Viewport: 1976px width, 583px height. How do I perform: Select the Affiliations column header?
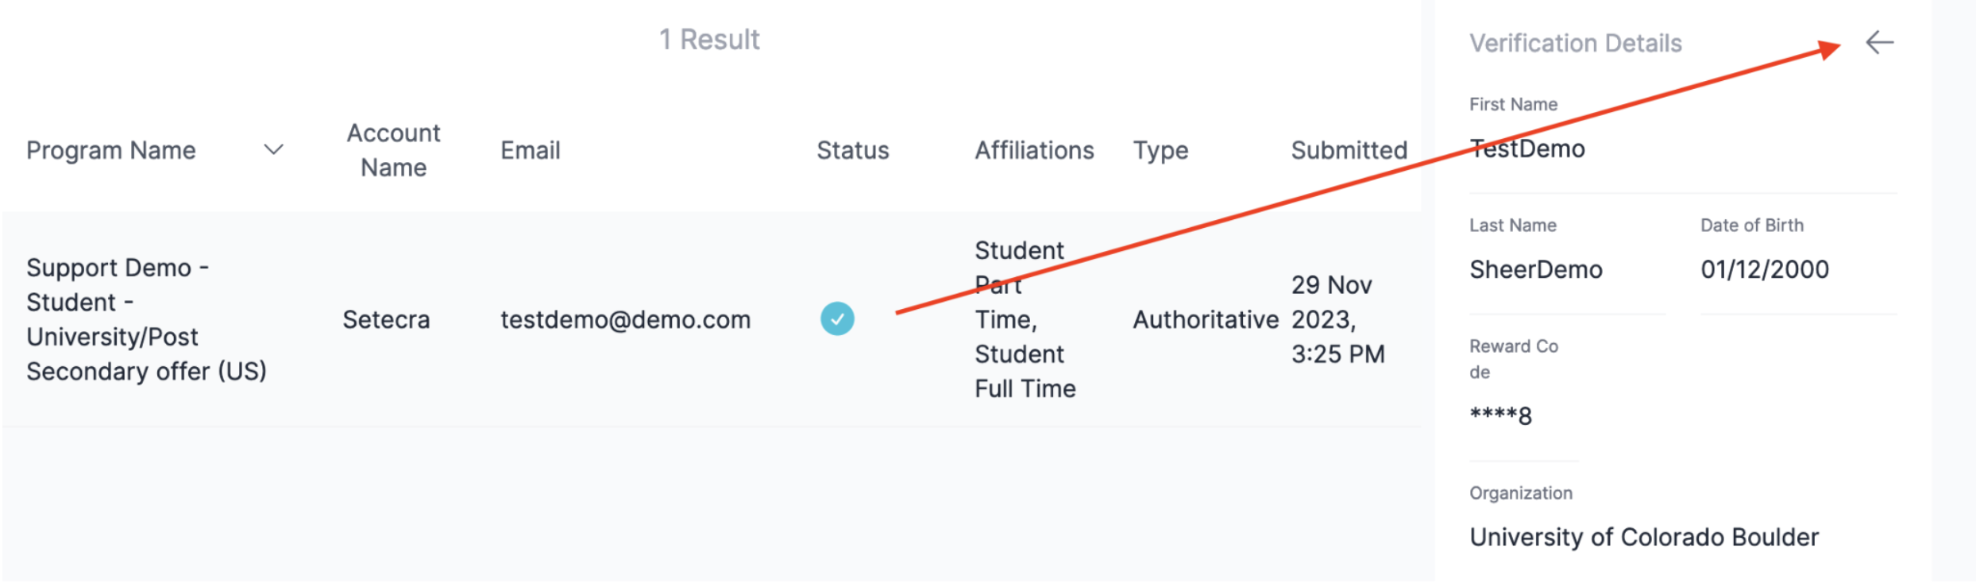point(1034,150)
